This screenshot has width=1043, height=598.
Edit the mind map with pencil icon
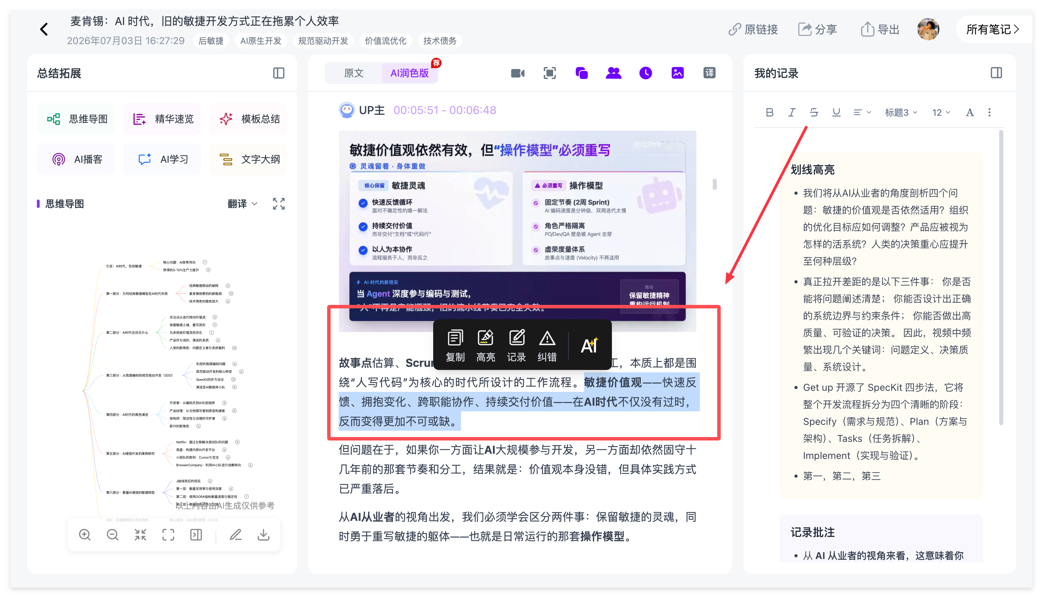[236, 535]
